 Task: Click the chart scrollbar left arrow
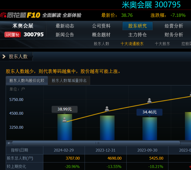pyautogui.click(x=9, y=143)
